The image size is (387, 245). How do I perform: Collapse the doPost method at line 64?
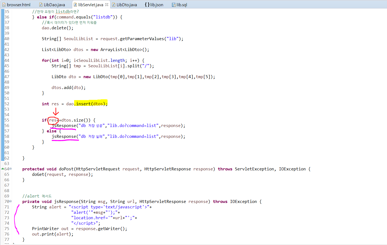pyautogui.click(x=11, y=169)
